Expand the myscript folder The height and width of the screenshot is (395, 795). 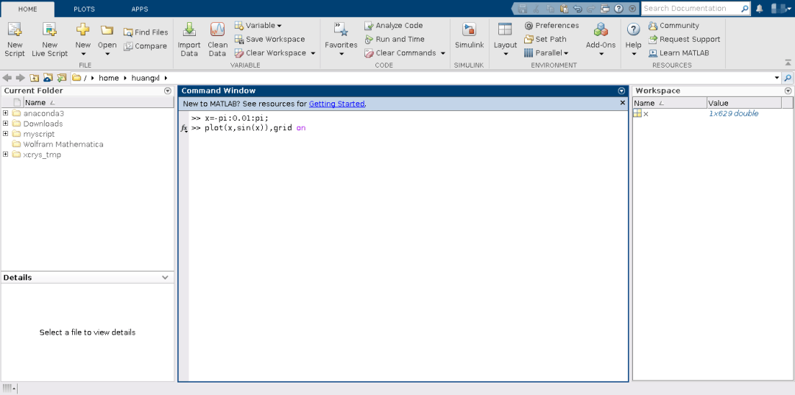(x=6, y=134)
